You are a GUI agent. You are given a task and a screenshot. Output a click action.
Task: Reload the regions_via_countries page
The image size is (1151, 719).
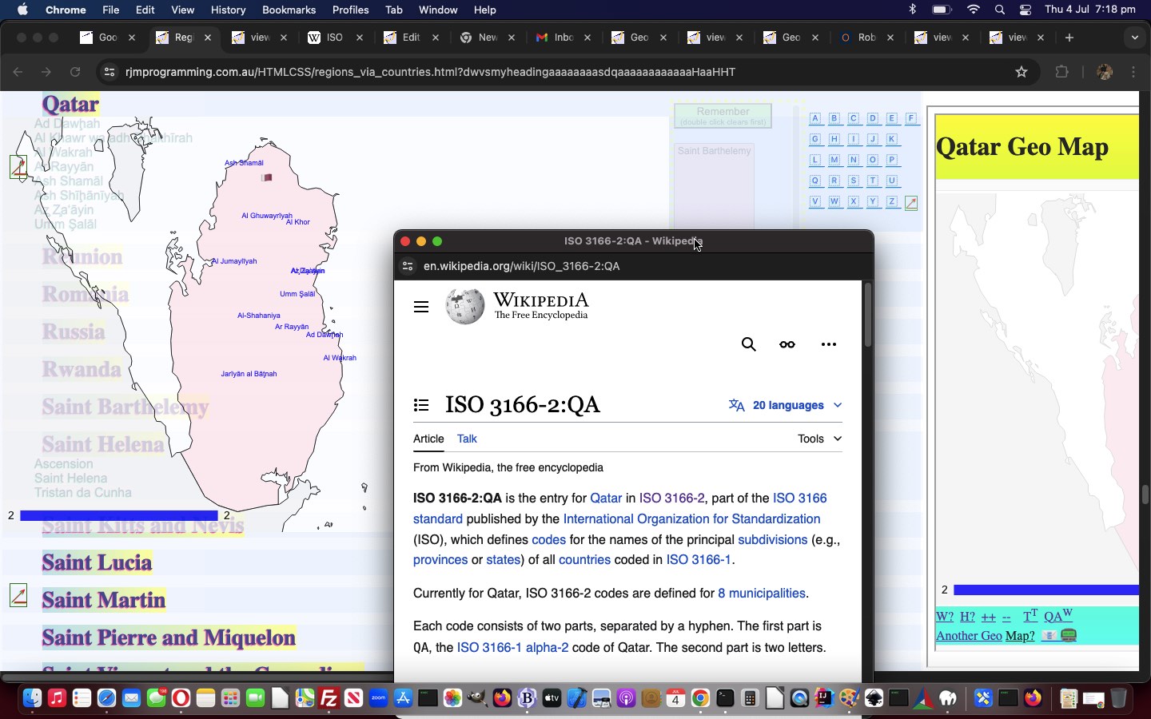[75, 72]
